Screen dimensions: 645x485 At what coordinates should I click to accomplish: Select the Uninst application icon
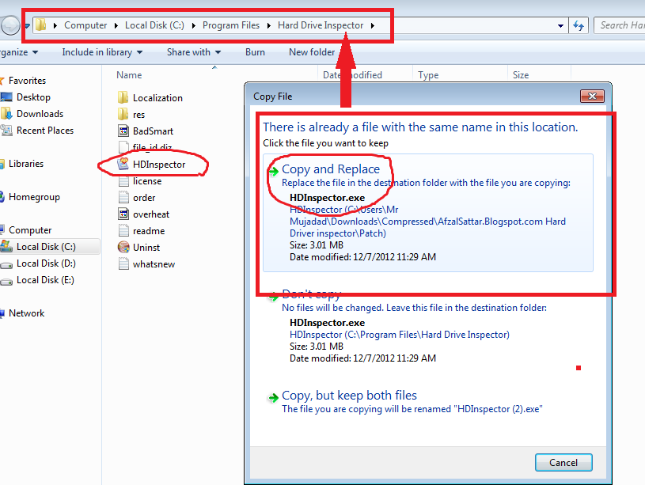pyautogui.click(x=123, y=247)
